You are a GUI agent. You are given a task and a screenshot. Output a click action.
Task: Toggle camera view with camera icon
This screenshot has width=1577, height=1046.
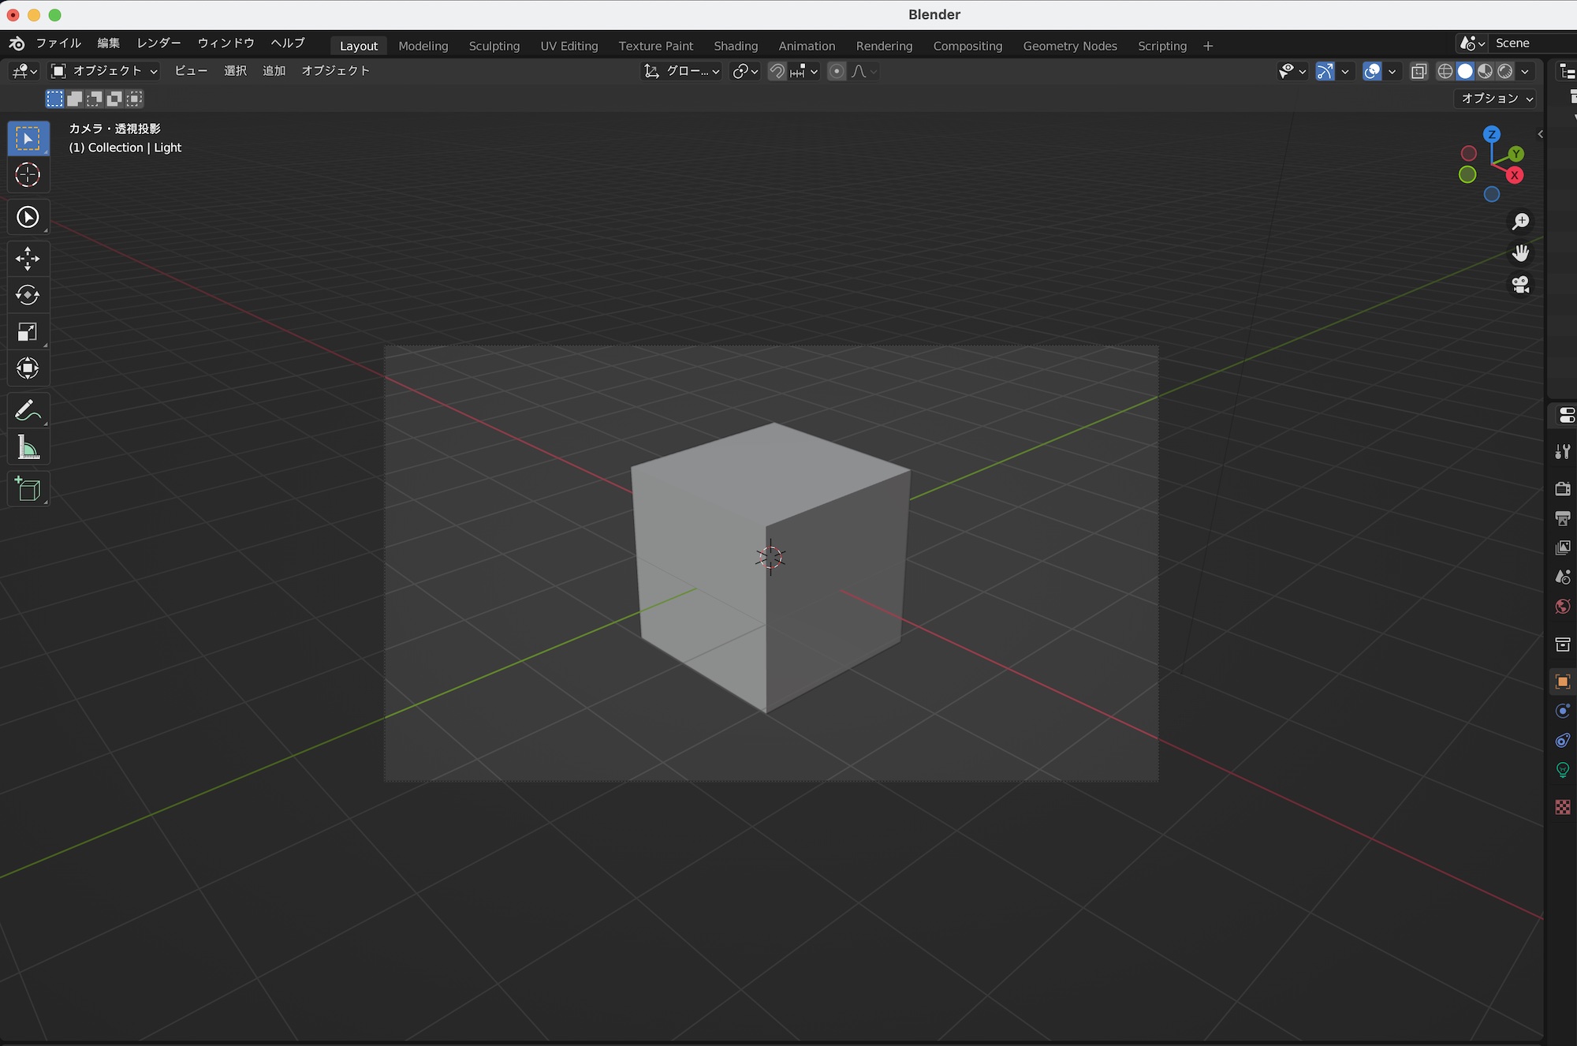pyautogui.click(x=1520, y=285)
